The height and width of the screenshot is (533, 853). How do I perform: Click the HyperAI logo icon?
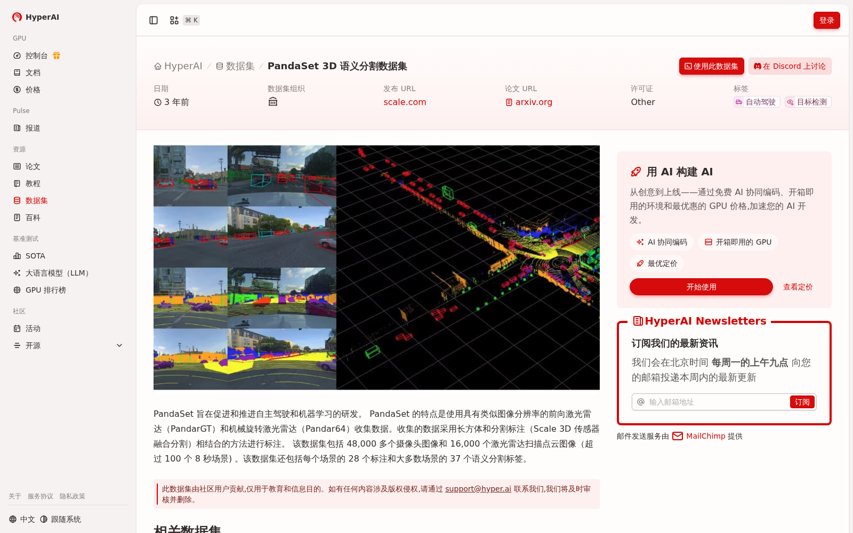17,17
